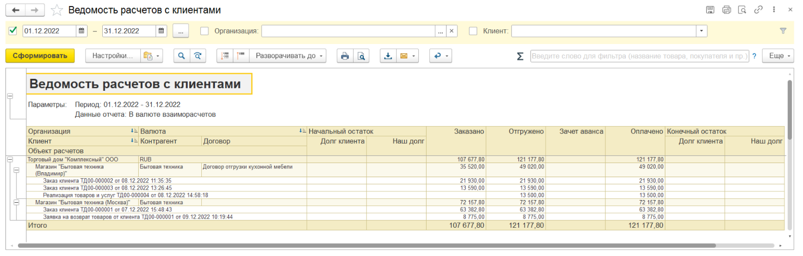The height and width of the screenshot is (256, 803).
Task: Click the magnifier search icon in the toolbar
Action: (x=181, y=55)
